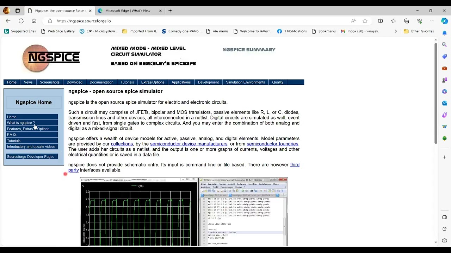Image resolution: width=451 pixels, height=253 pixels.
Task: Open the F.A.Q. sidebar link
Action: coord(32,135)
